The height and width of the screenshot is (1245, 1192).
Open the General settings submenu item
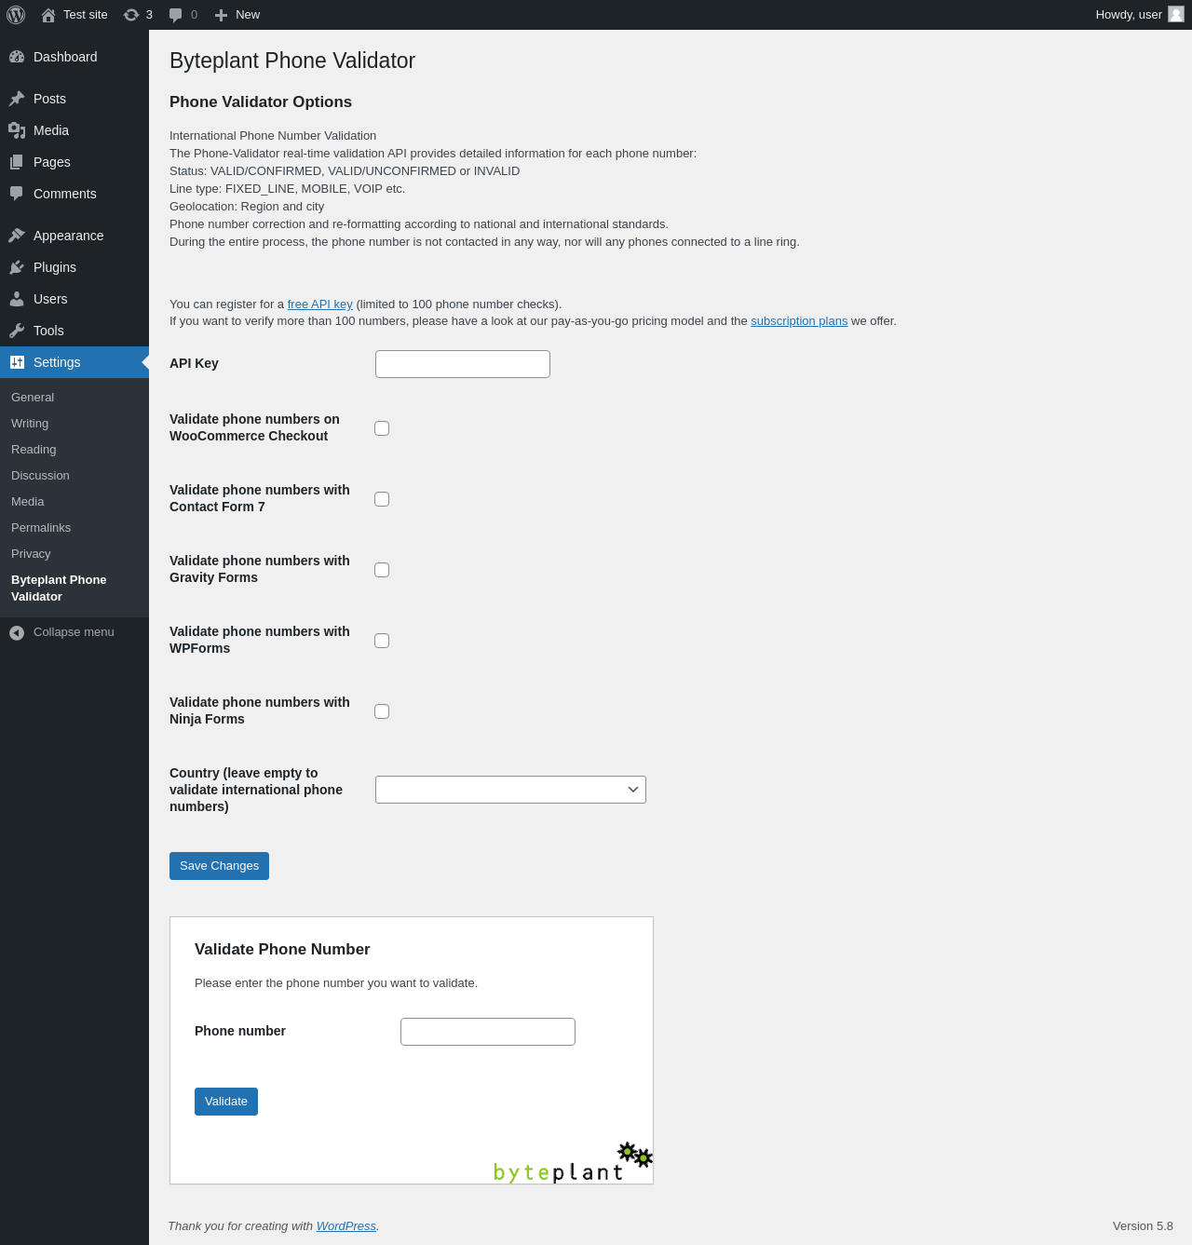pos(33,398)
